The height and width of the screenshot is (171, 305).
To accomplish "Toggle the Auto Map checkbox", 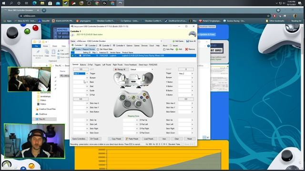I will click(x=164, y=49).
